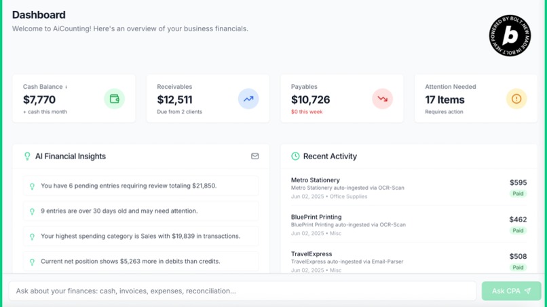Click the 'Requires action' text

pos(444,112)
